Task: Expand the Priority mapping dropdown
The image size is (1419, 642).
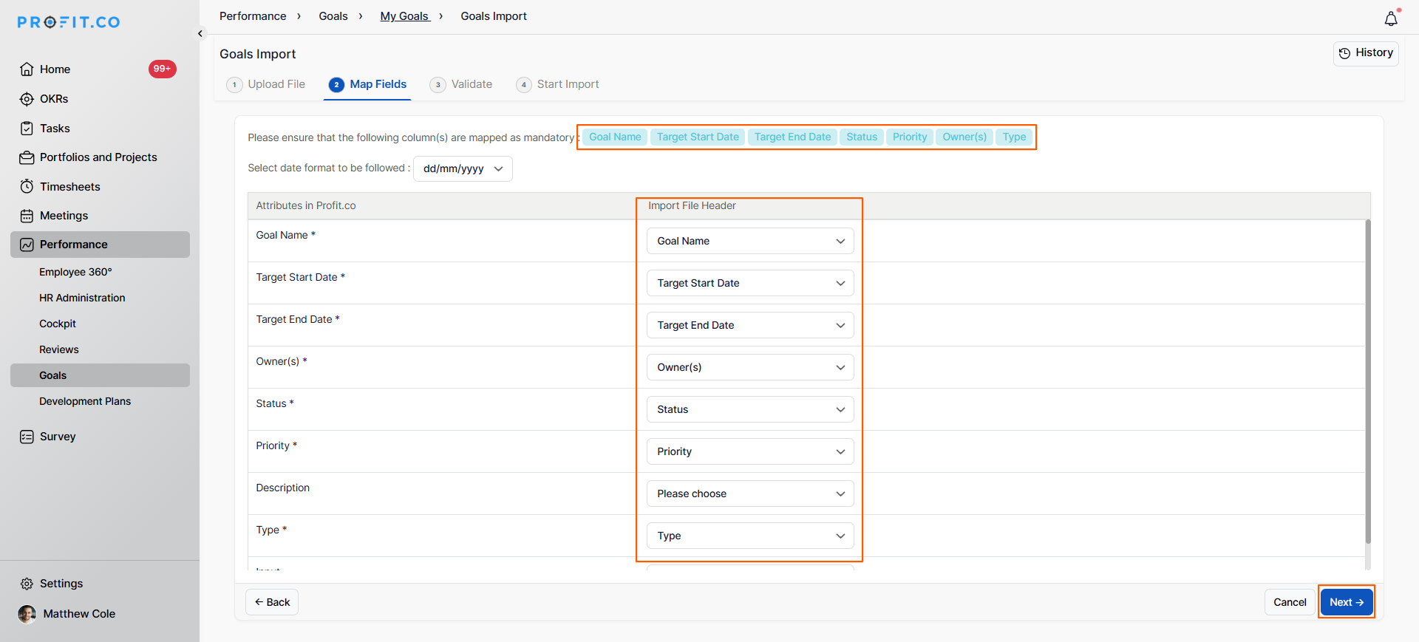Action: 749,451
